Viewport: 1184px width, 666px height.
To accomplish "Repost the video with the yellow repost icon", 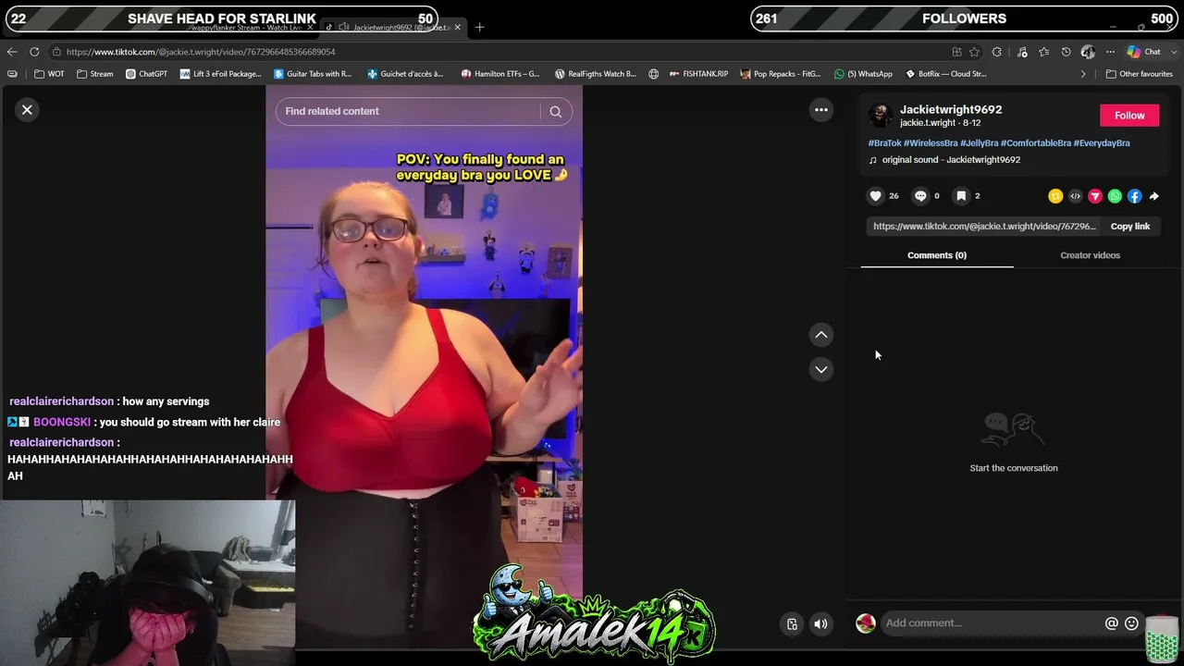I will pos(1055,196).
